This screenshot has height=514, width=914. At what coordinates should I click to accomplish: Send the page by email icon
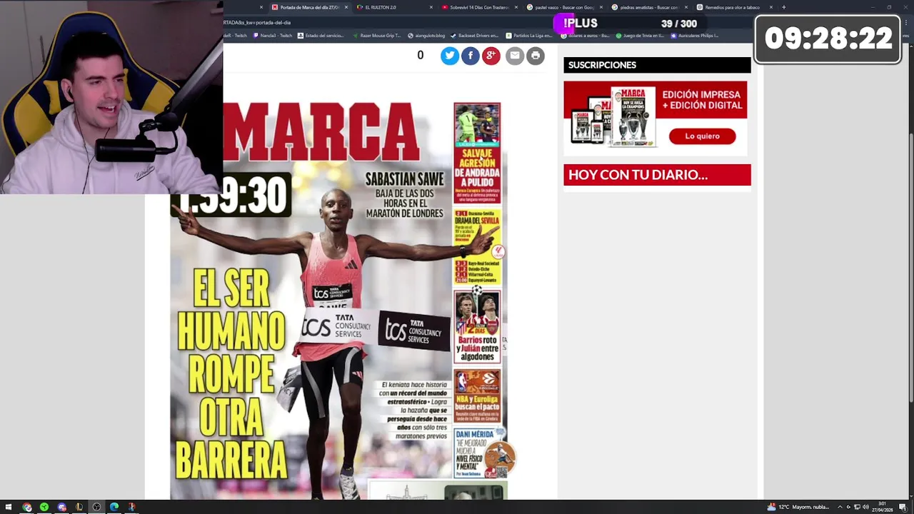pyautogui.click(x=515, y=56)
